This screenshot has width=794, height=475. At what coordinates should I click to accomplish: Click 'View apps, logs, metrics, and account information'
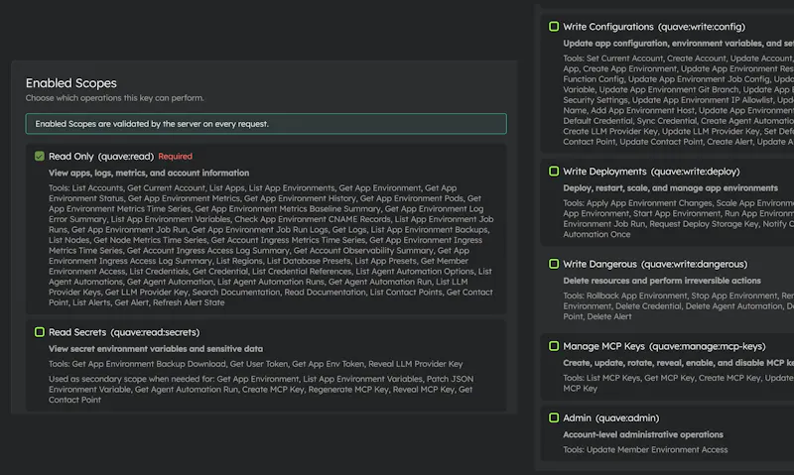click(149, 173)
